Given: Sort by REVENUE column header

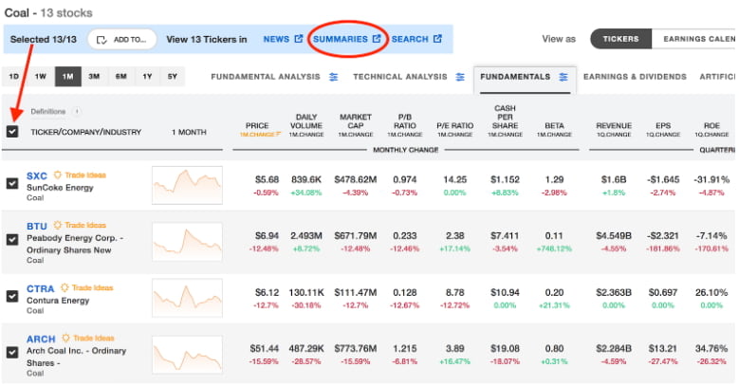Looking at the screenshot, I should click(614, 125).
